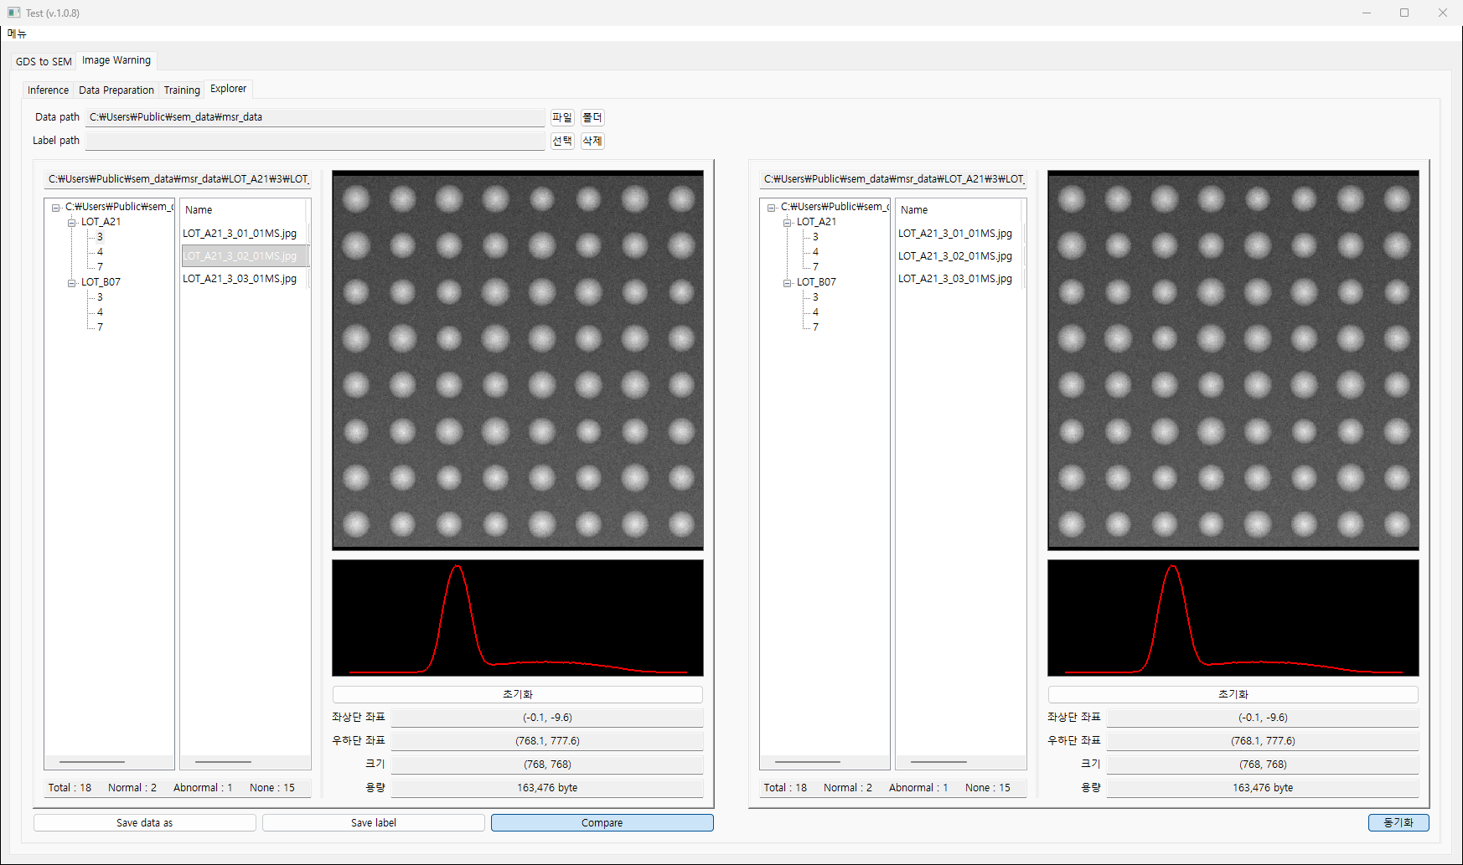Open the Data Preparation tab

click(116, 90)
